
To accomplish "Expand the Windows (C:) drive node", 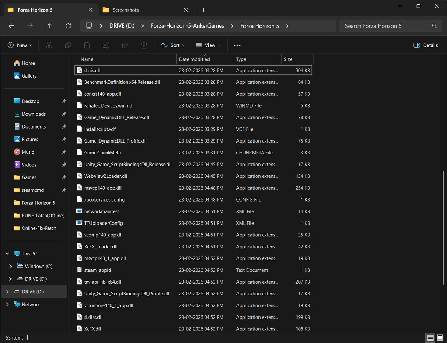I will [x=10, y=266].
